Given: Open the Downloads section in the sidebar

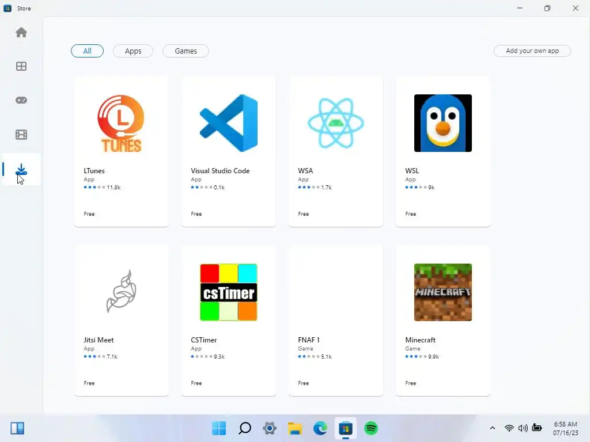Looking at the screenshot, I should (21, 170).
